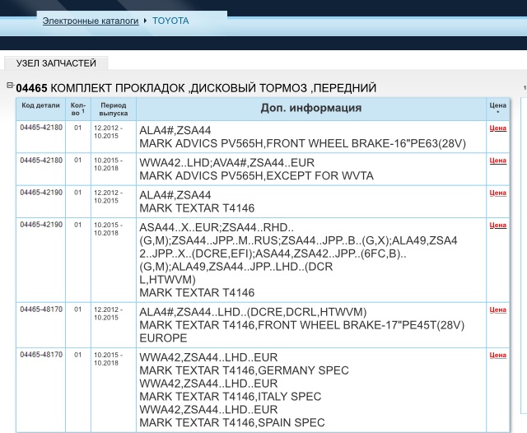
Task: Open the Электронные каталоги breadcrumb link
Action: [x=91, y=21]
